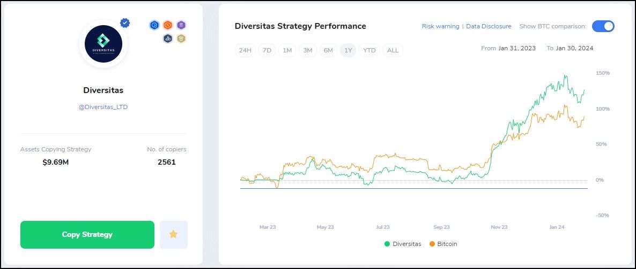
Task: Toggle Diversitas series in chart legend
Action: pyautogui.click(x=402, y=244)
